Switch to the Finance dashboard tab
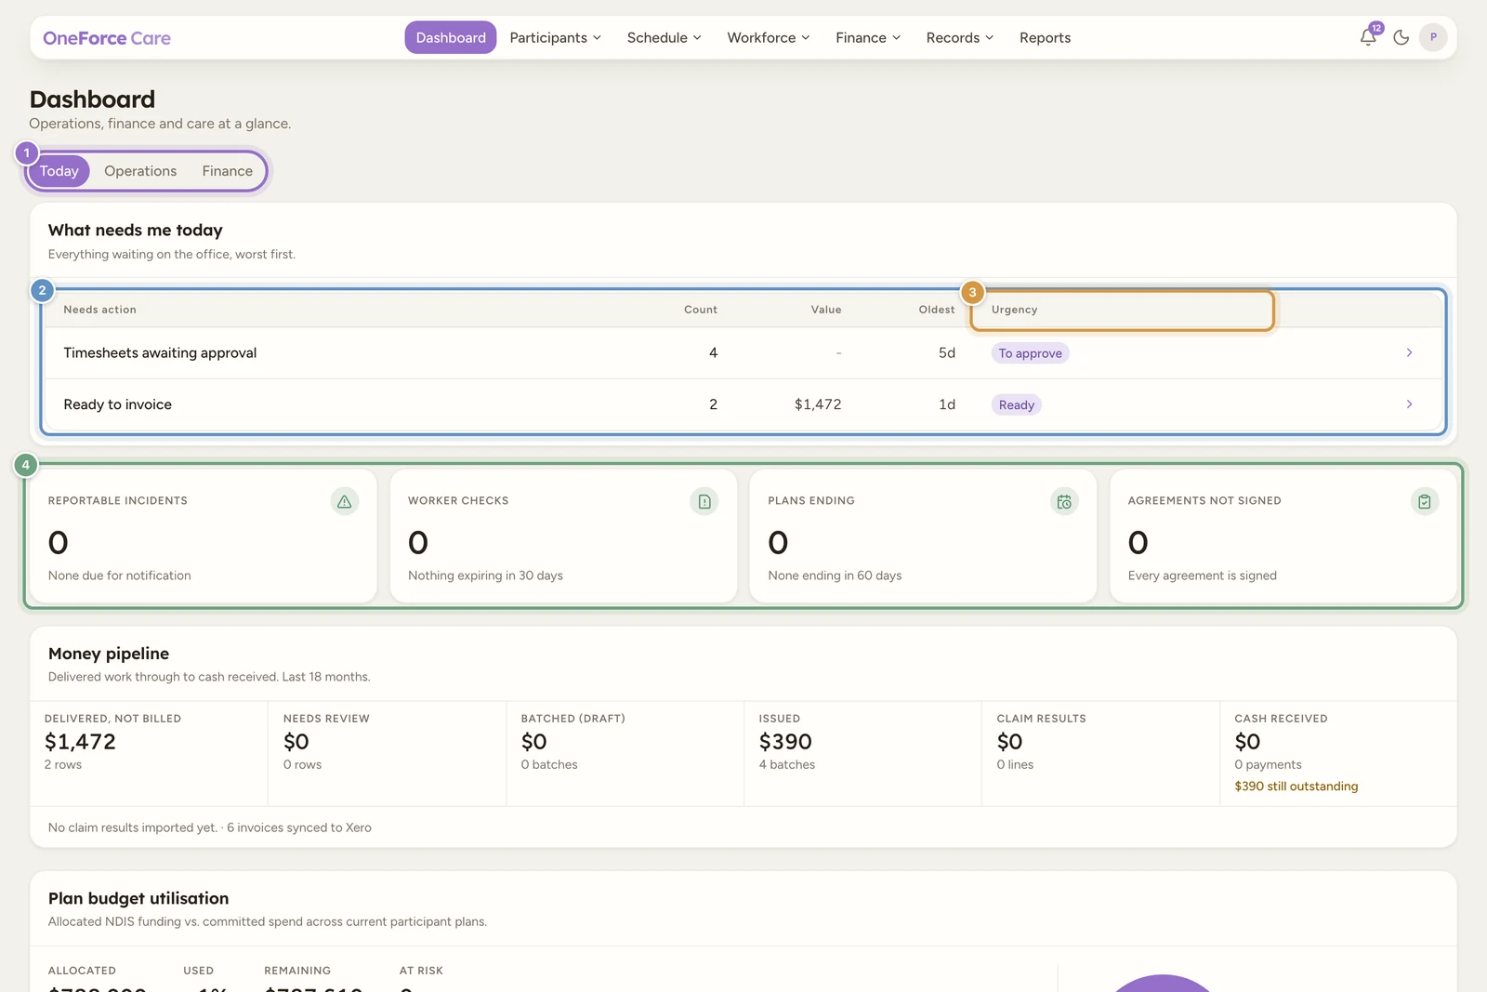 click(x=228, y=171)
